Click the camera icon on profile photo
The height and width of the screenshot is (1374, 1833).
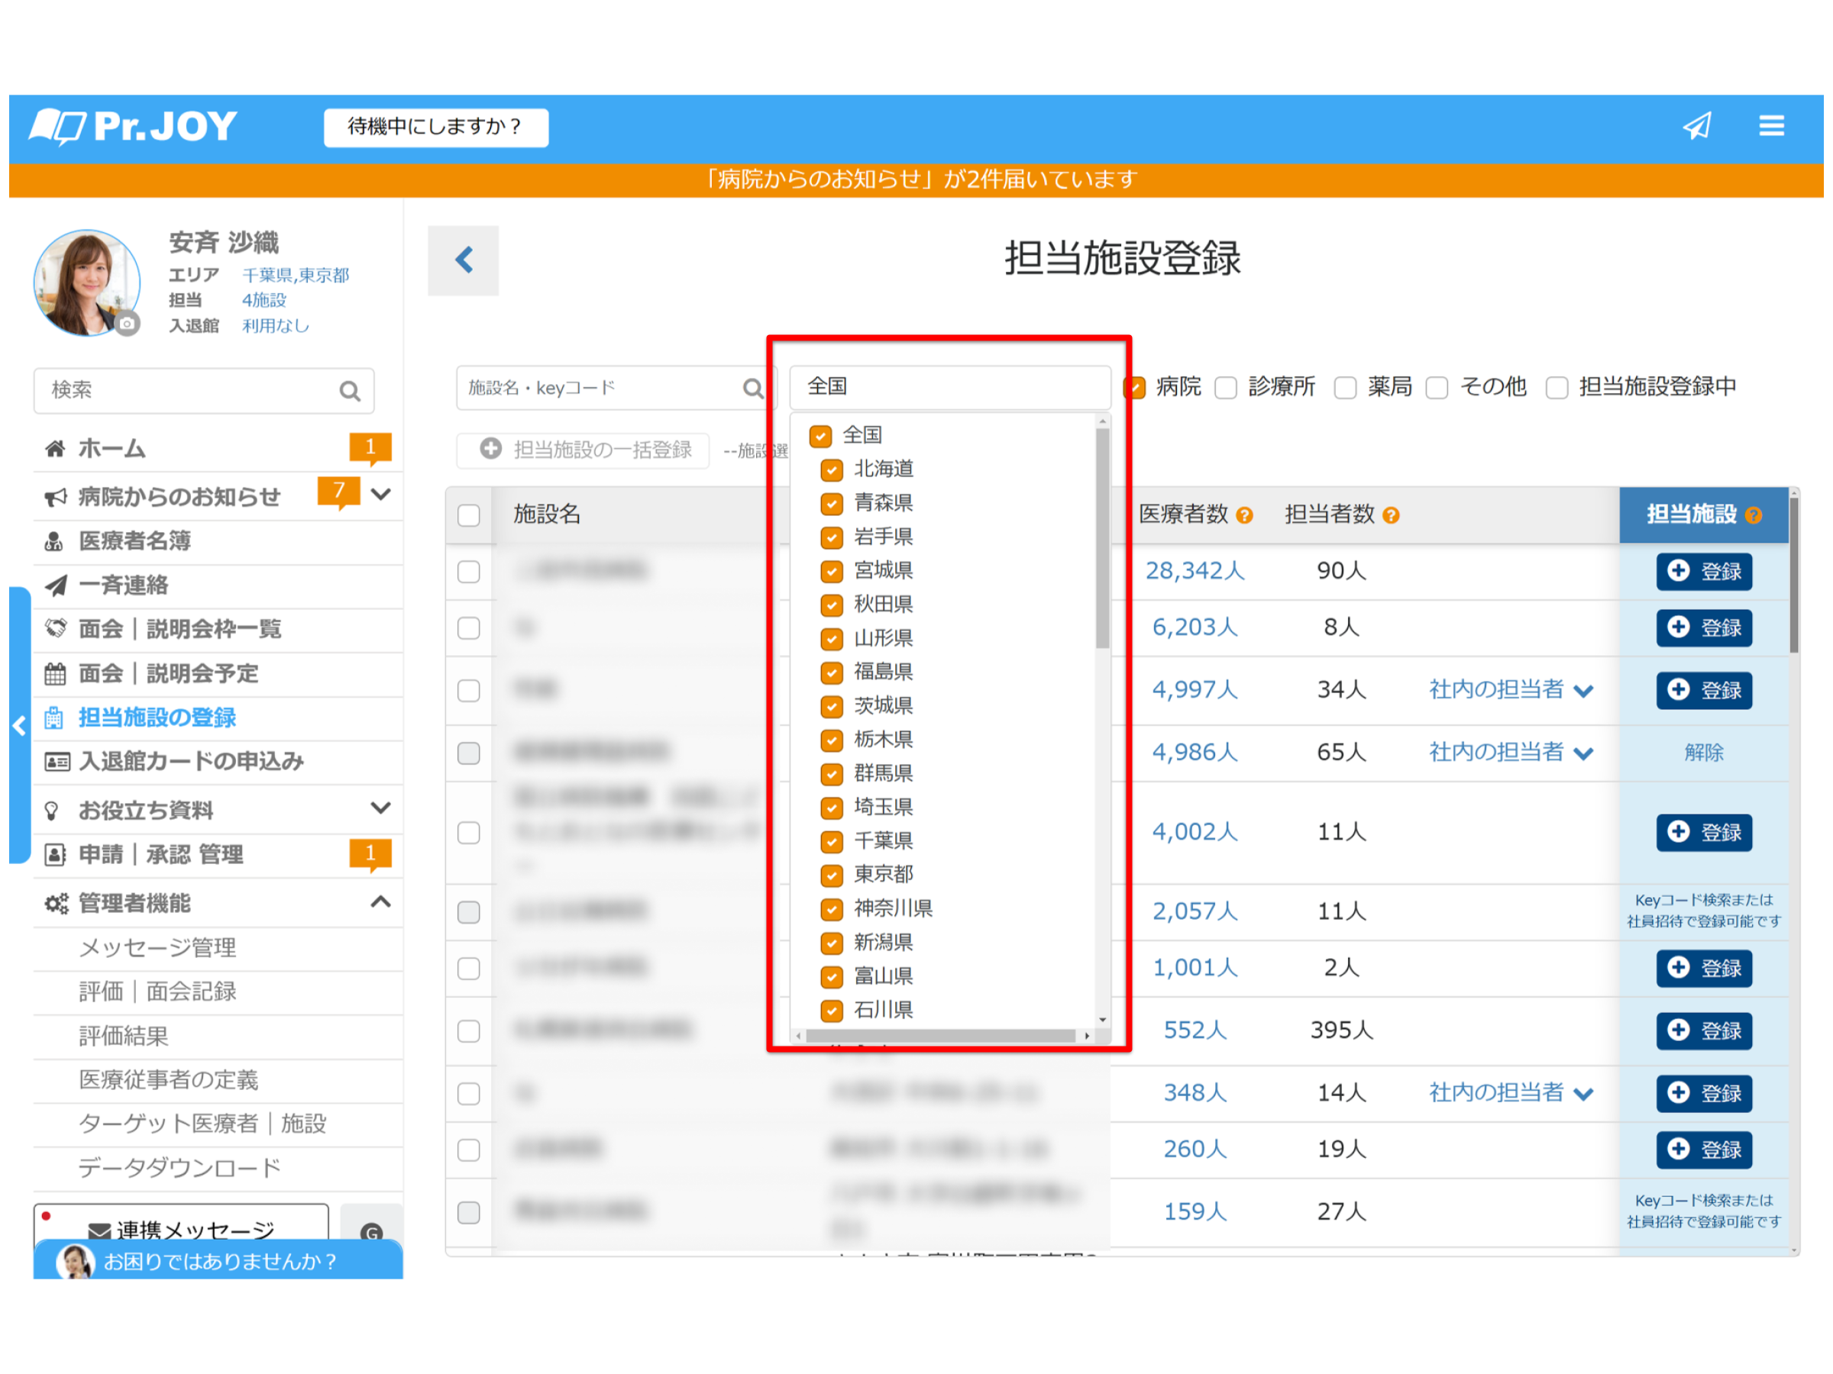click(127, 324)
